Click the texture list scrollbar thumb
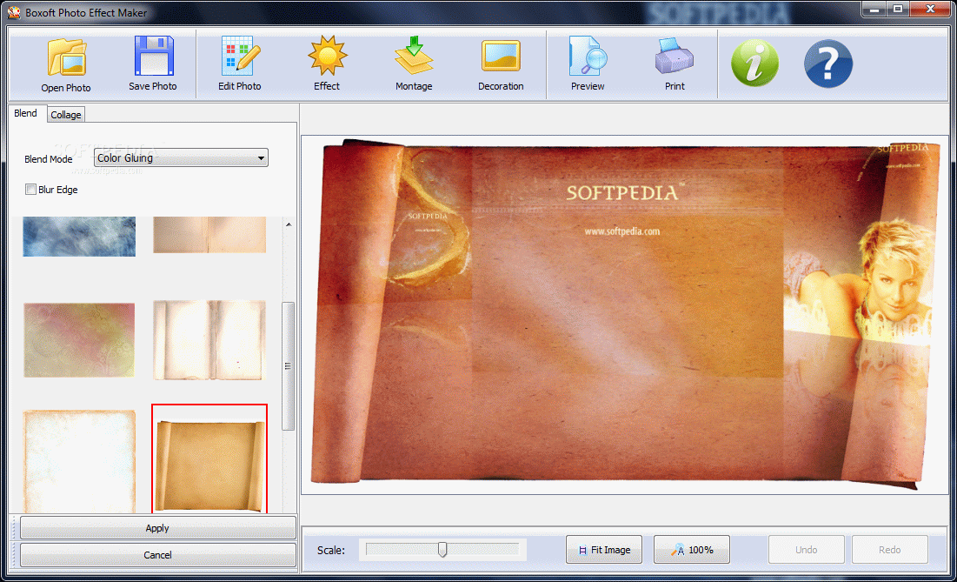Viewport: 957px width, 582px height. coord(288,366)
